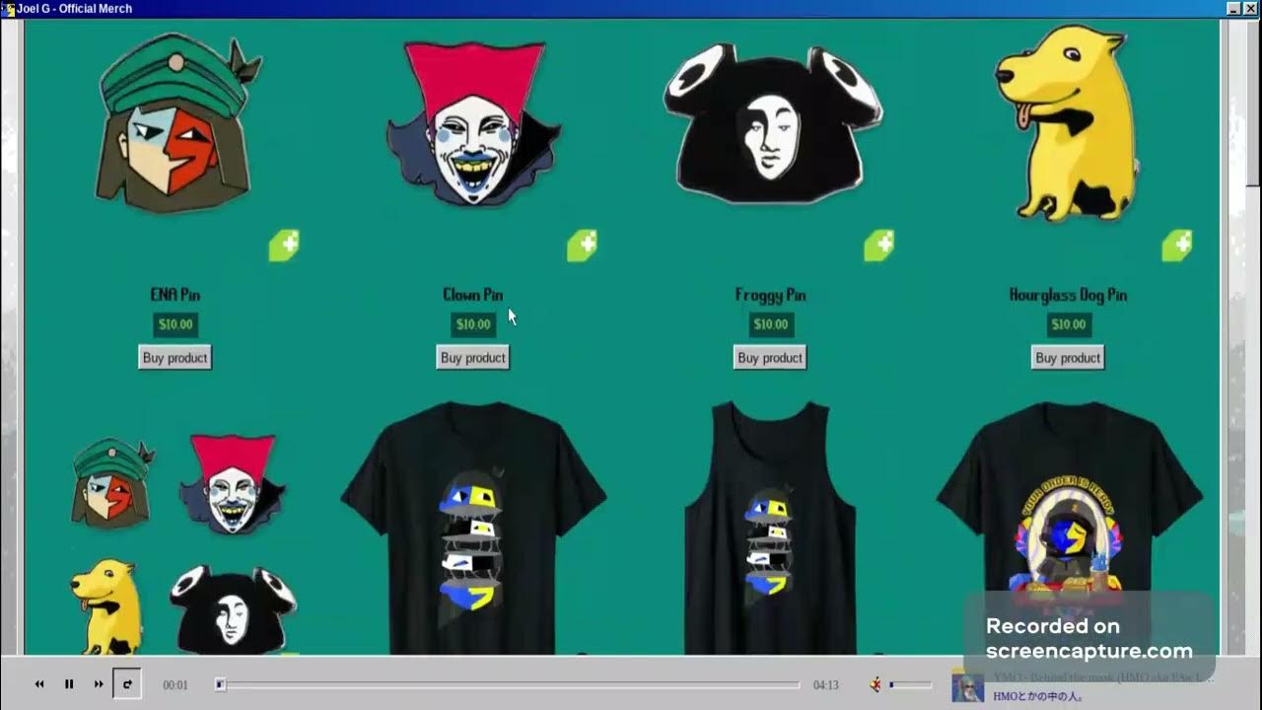
Task: Click the 'Hourglass Dog Pin' title text
Action: [1069, 295]
